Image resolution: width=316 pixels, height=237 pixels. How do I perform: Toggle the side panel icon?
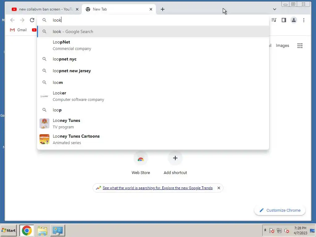(284, 20)
